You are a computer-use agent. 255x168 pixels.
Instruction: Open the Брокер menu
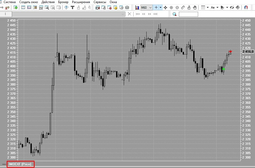pyautogui.click(x=63, y=2)
